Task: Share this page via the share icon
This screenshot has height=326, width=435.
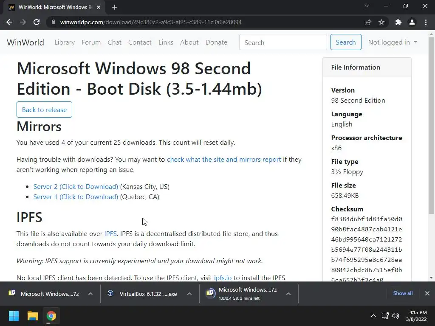Action: point(368,22)
